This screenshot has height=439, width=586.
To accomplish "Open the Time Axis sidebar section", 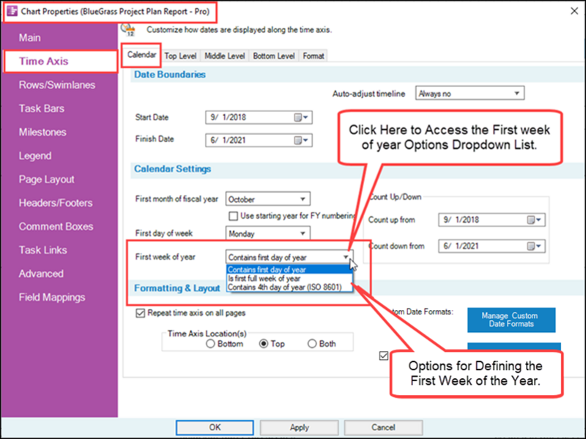I will pyautogui.click(x=60, y=62).
